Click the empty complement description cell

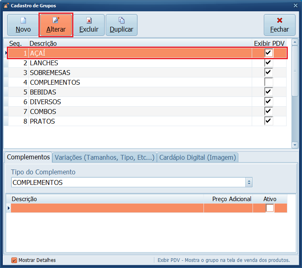coord(107,208)
